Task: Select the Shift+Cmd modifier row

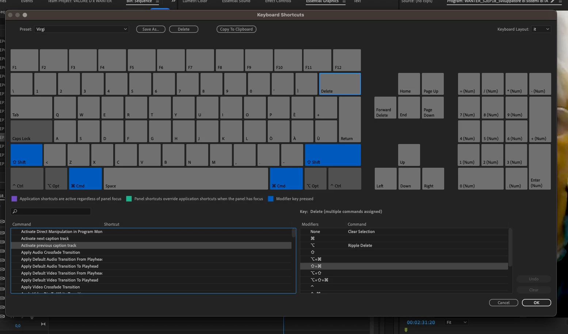Action: point(404,266)
